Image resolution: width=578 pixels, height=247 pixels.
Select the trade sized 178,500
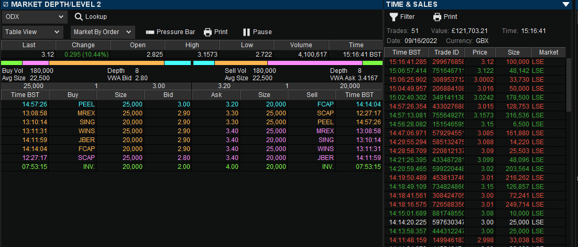(x=475, y=98)
